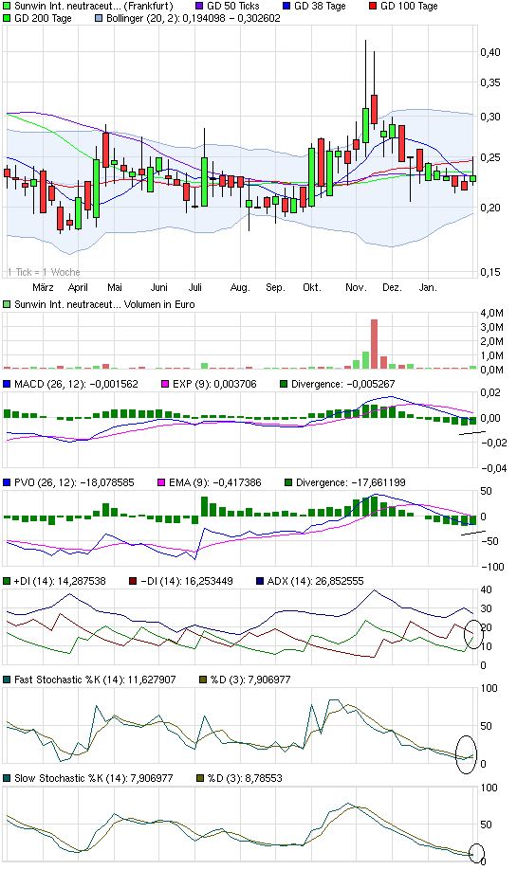Click the Sep. month label

coord(275,287)
